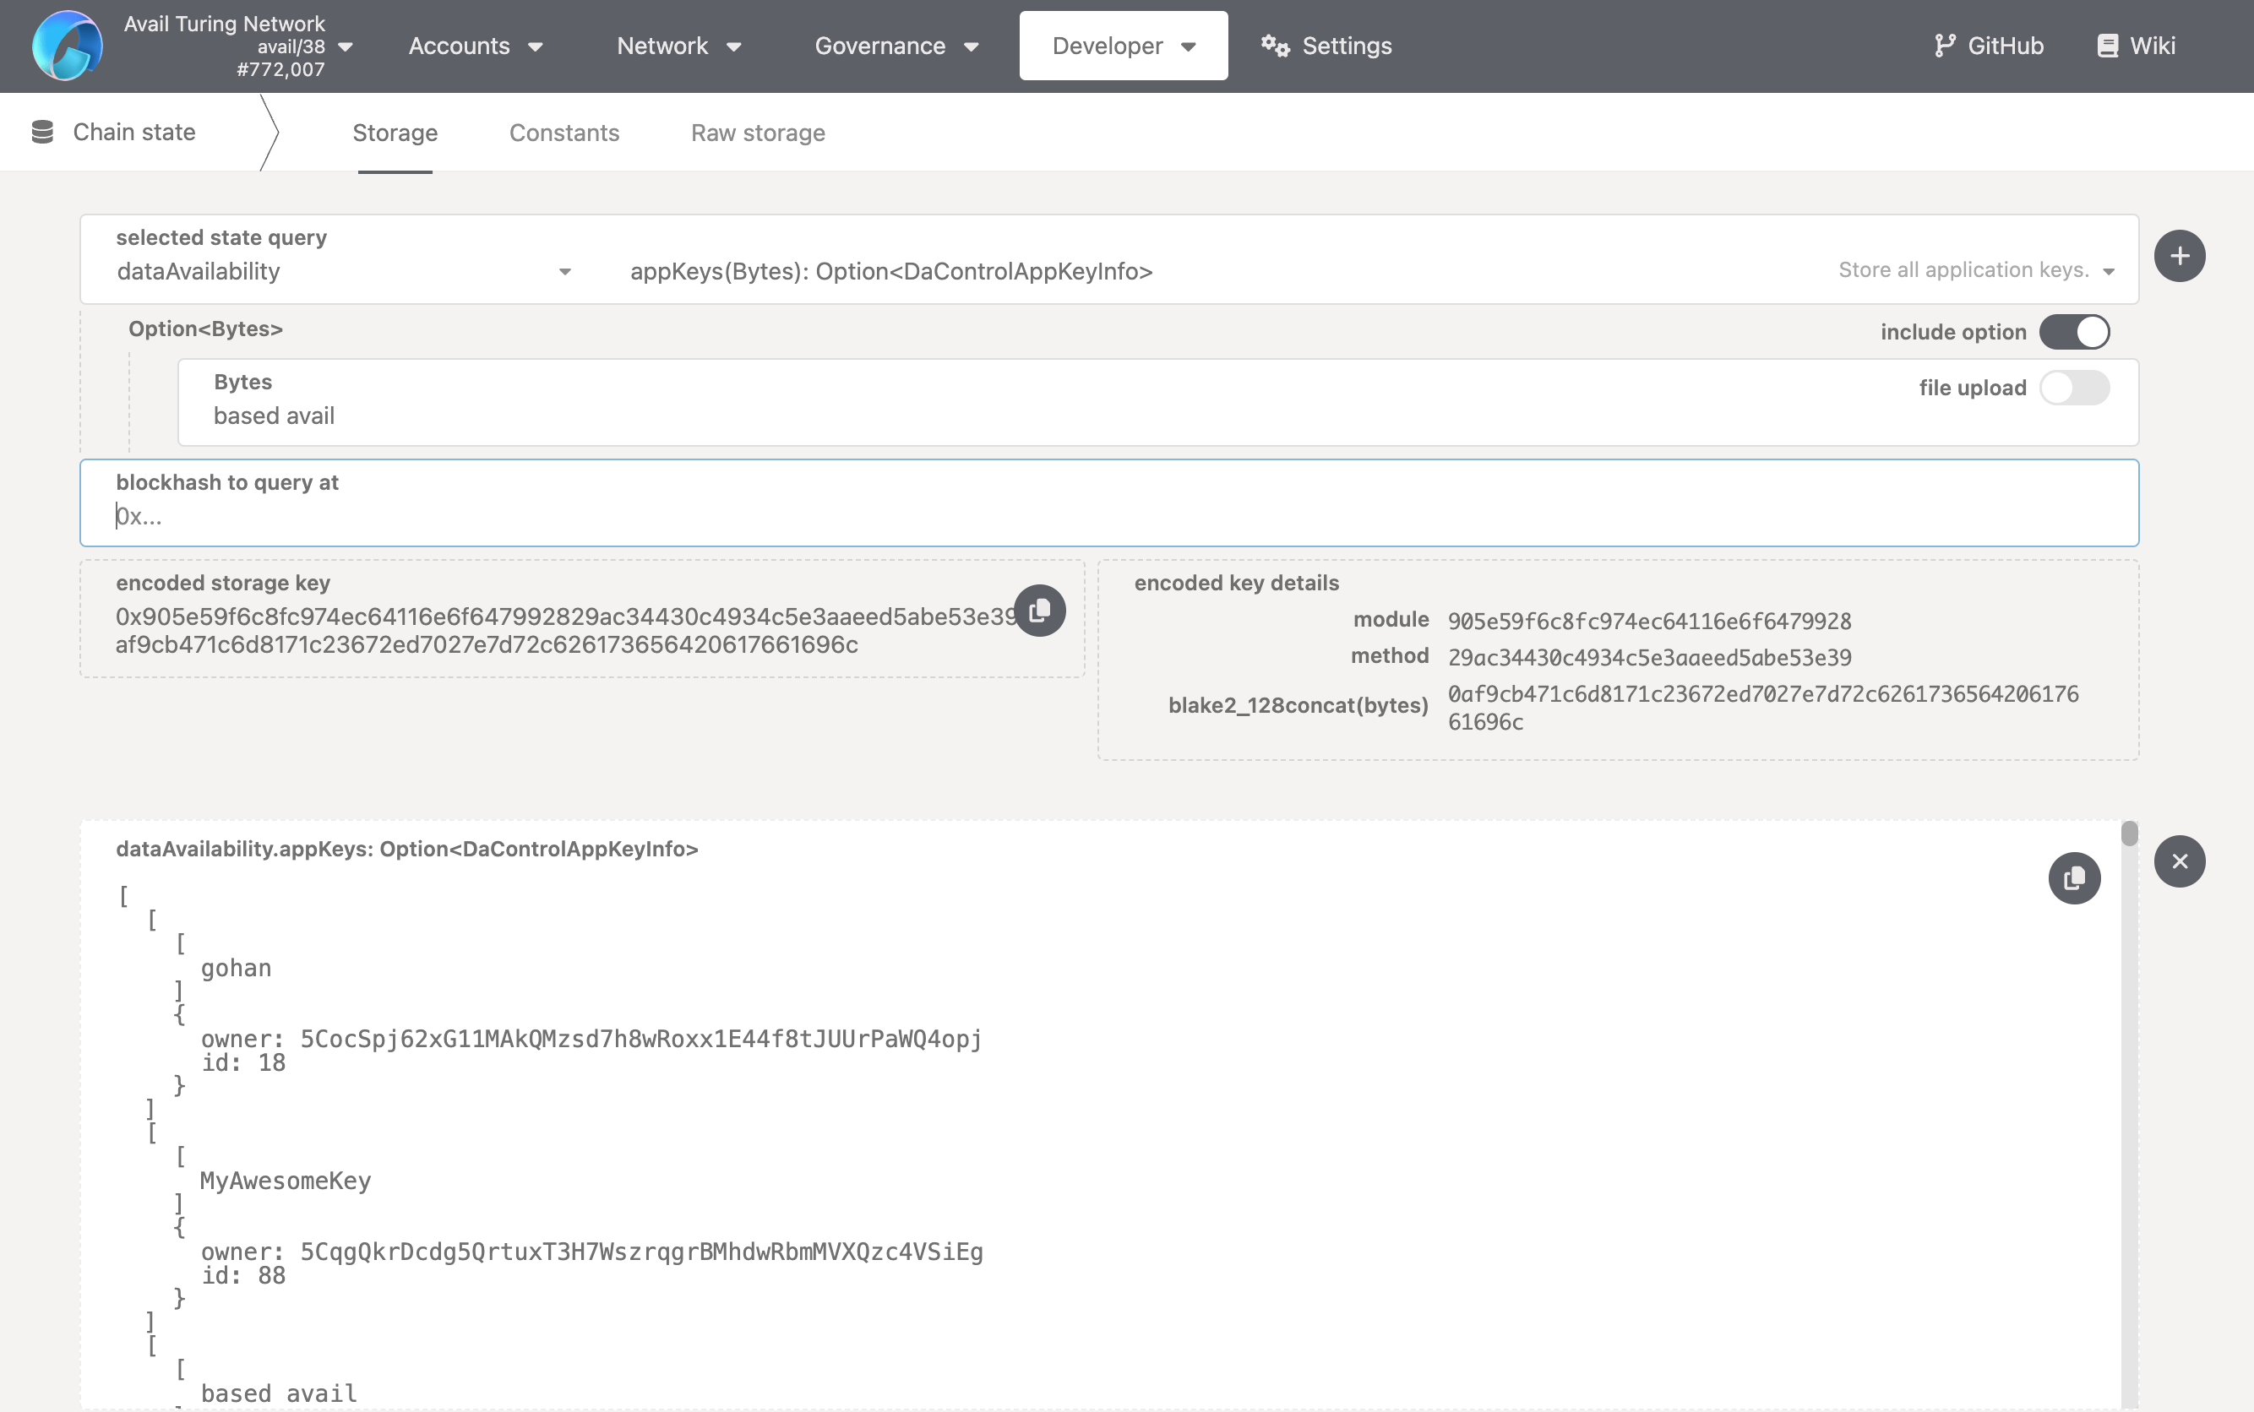Open the Wiki book icon
2254x1412 pixels.
2107,46
